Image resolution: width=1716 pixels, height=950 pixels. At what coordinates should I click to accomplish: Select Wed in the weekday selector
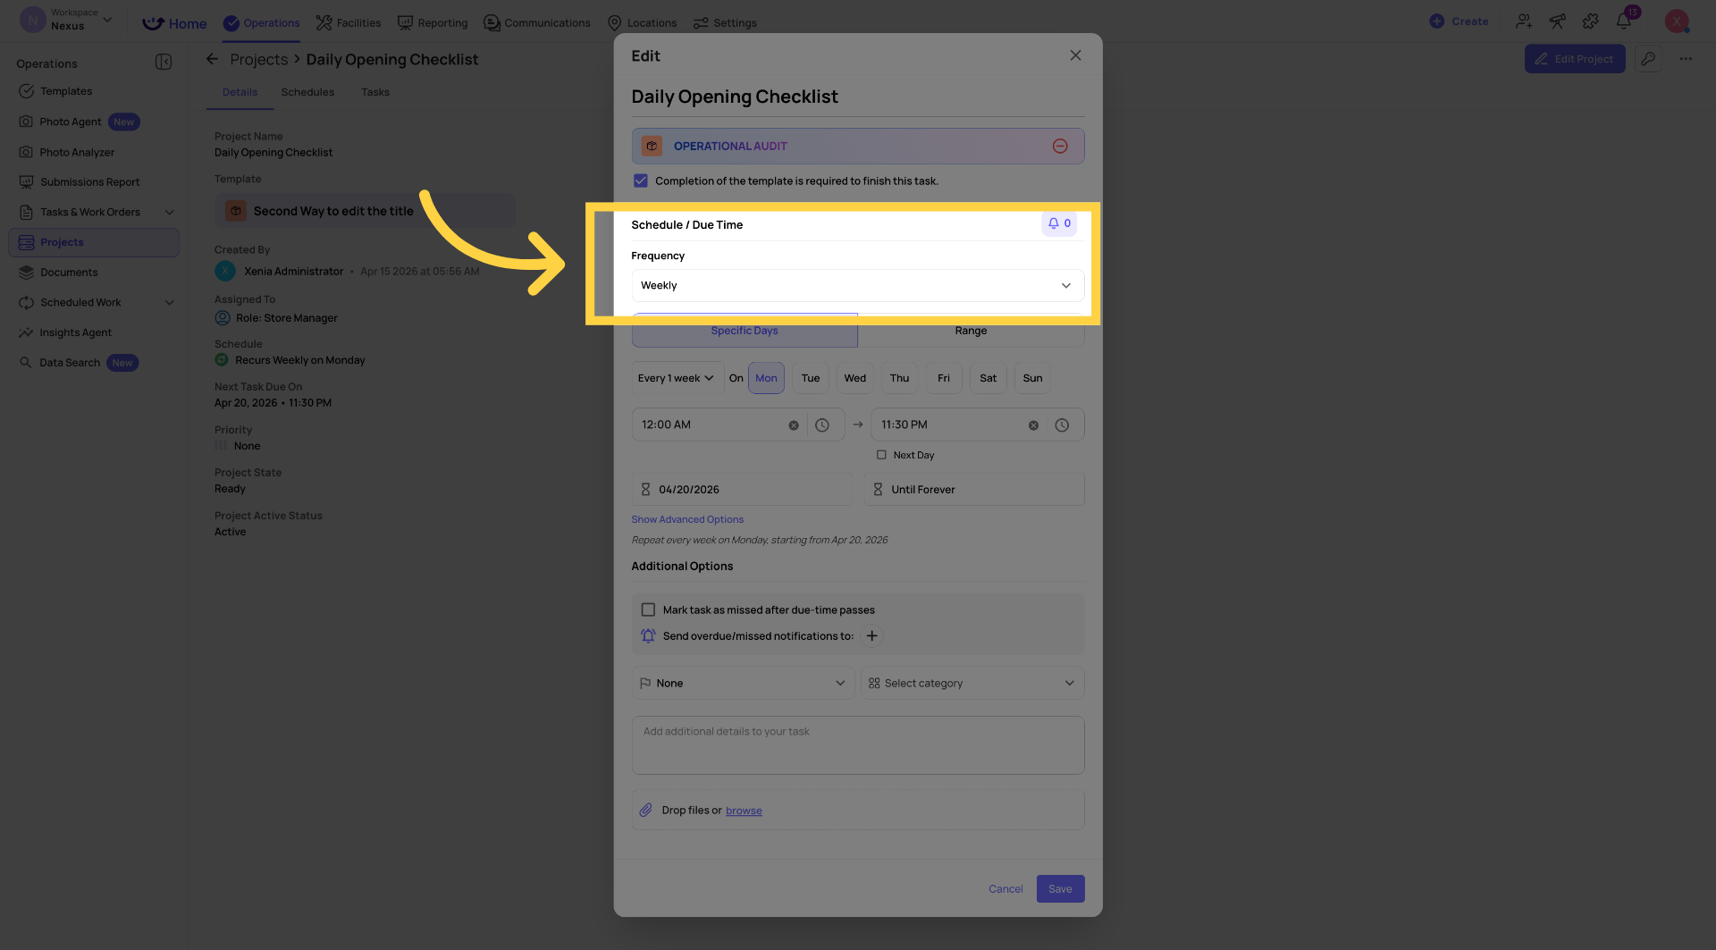(855, 378)
